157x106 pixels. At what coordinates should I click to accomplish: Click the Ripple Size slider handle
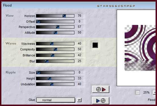(38, 73)
